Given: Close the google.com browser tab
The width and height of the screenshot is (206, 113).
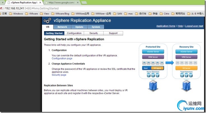Looking at the screenshot, I should pyautogui.click(x=78, y=3).
